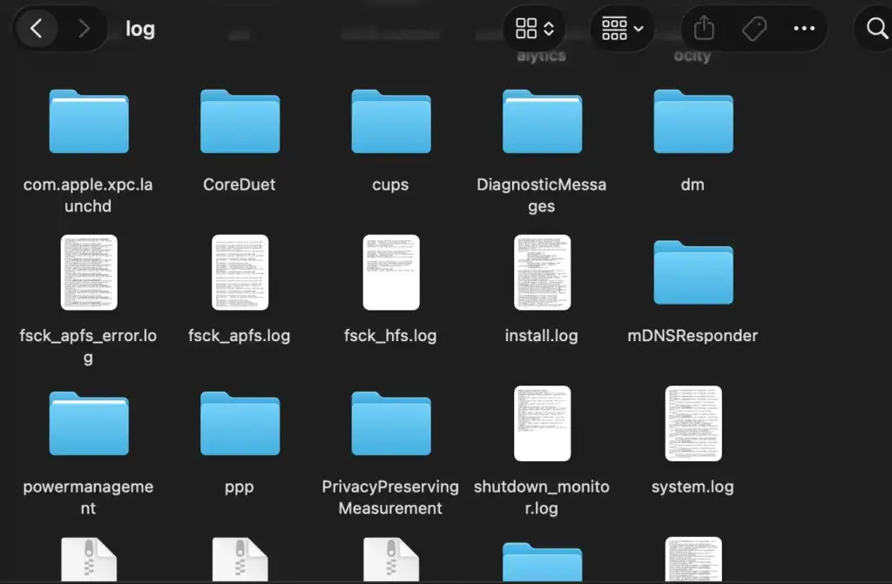
Task: Select the PrivacyPreservingMeasurement folder
Action: pos(390,424)
